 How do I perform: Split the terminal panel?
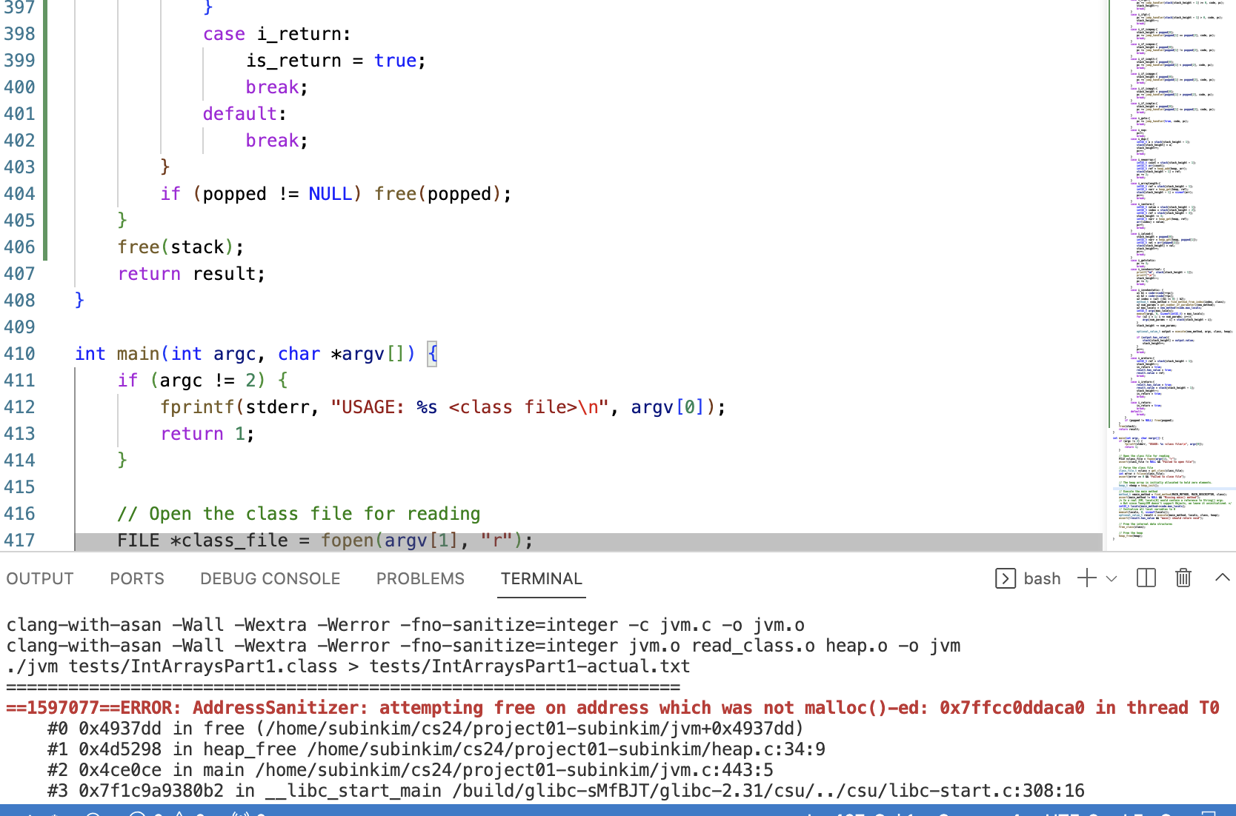click(1146, 578)
